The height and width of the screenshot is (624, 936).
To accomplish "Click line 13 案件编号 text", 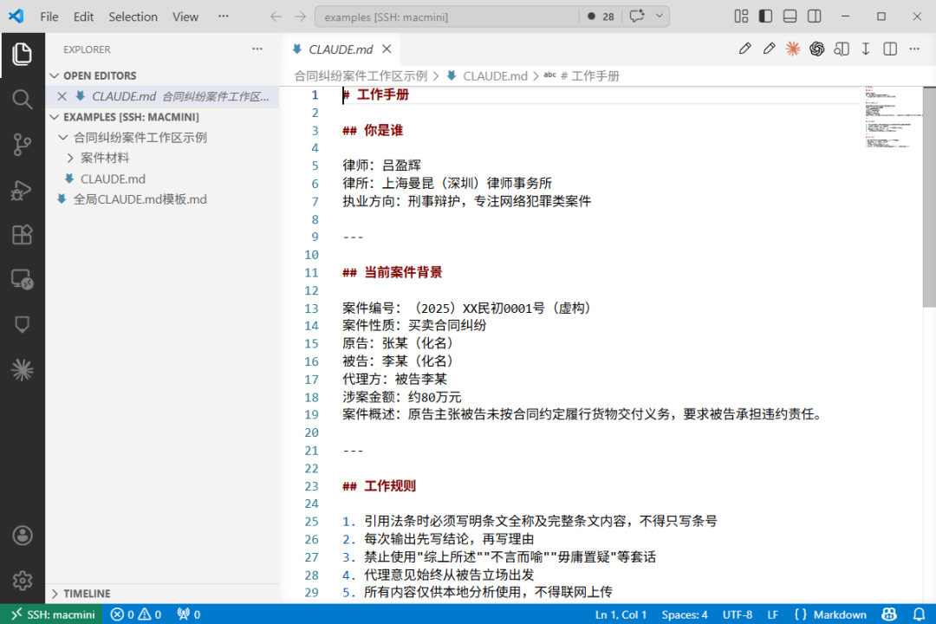I will 466,309.
